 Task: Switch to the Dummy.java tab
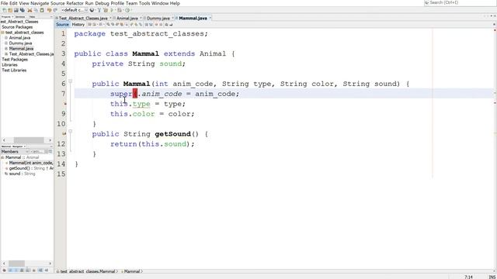coord(158,19)
